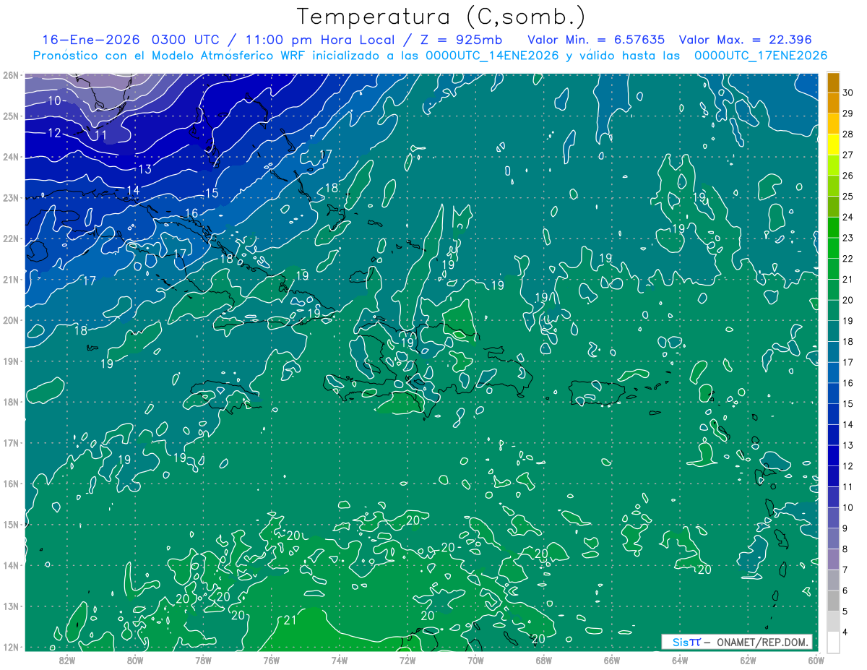This screenshot has width=867, height=670.
Task: Click the latitude axis label "14N"
Action: pos(10,565)
